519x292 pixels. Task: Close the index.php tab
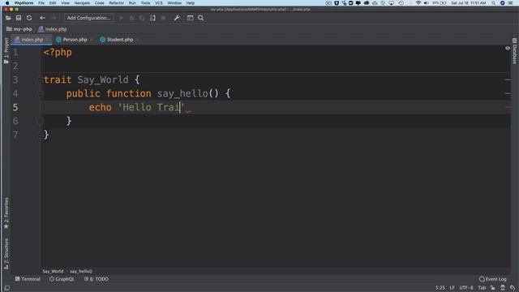pyautogui.click(x=48, y=40)
